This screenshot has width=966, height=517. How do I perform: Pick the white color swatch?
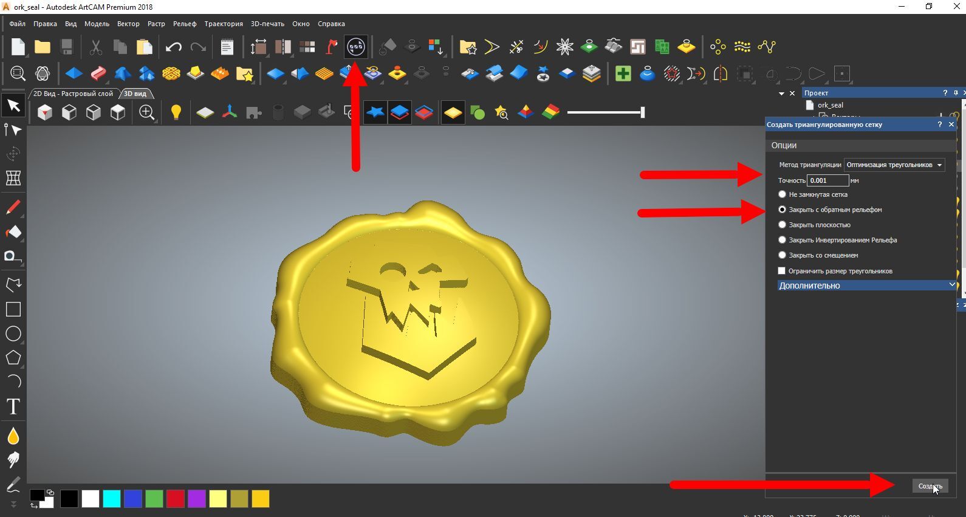pos(91,499)
